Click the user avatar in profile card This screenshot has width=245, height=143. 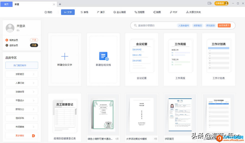(x=10, y=28)
